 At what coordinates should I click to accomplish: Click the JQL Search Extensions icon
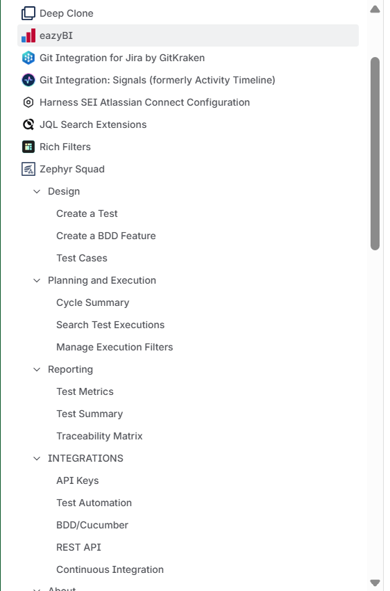click(x=28, y=124)
